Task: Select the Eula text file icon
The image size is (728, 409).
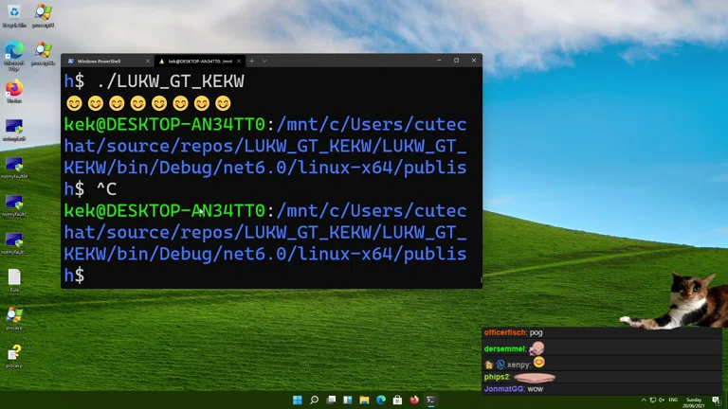Action: [x=14, y=280]
